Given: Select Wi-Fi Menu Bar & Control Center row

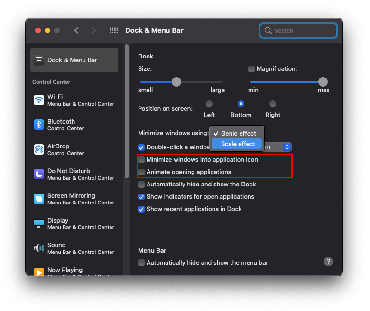Looking at the screenshot, I should coord(74,100).
